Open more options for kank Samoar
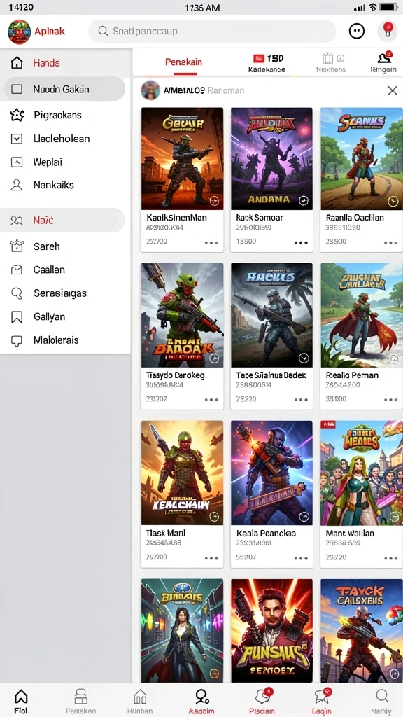Image resolution: width=403 pixels, height=717 pixels. [x=301, y=243]
